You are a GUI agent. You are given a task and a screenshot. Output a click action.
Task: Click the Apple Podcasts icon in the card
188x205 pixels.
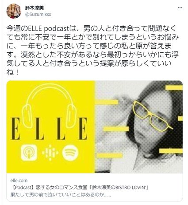(29, 153)
